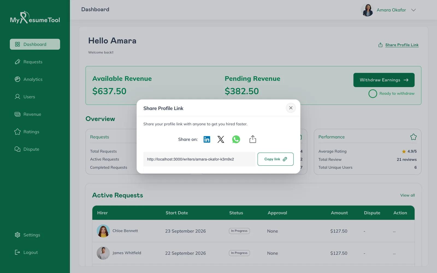Expand the Amara Okafor account chevron
437x273 pixels.
pyautogui.click(x=414, y=10)
